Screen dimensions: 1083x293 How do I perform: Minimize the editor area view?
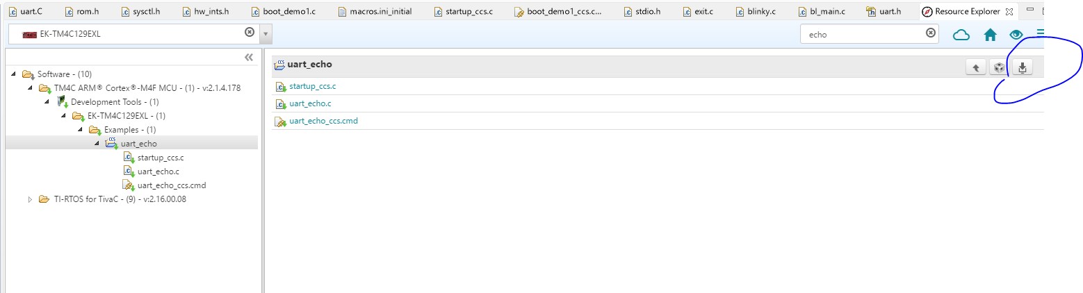point(1030,10)
